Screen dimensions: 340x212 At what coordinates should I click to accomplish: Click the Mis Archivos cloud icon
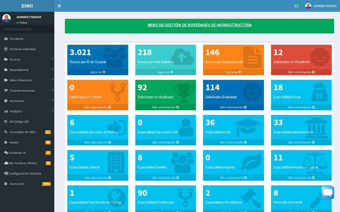pos(6,163)
